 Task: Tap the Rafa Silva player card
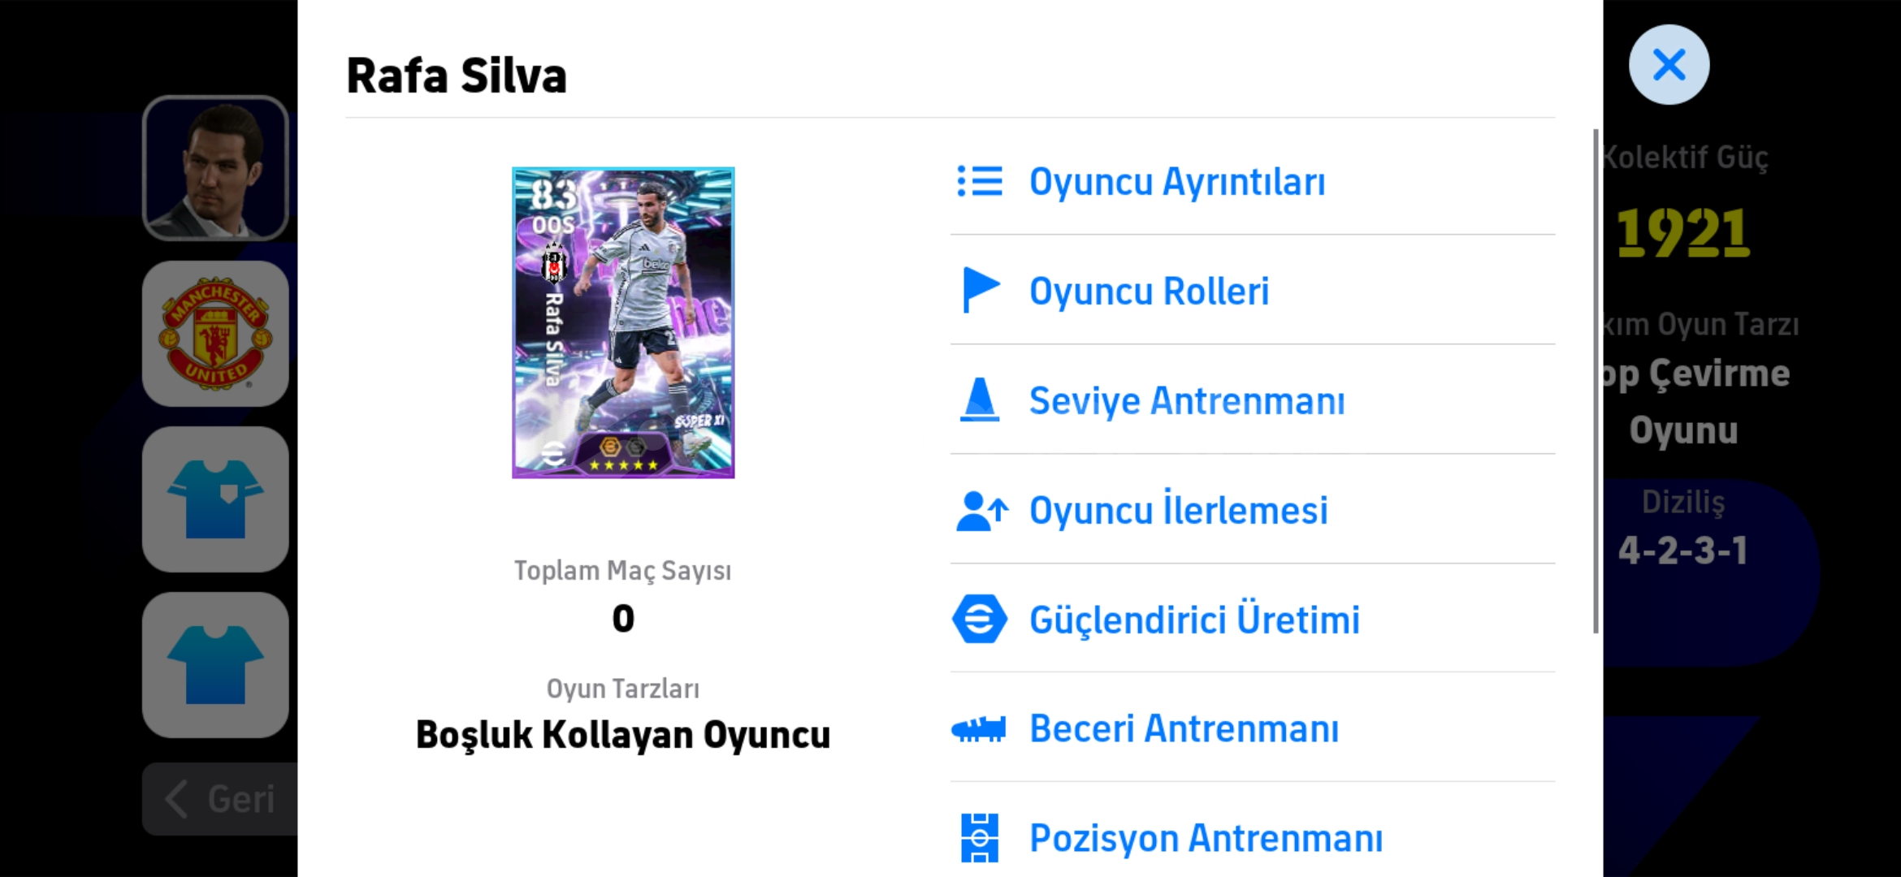(x=623, y=322)
